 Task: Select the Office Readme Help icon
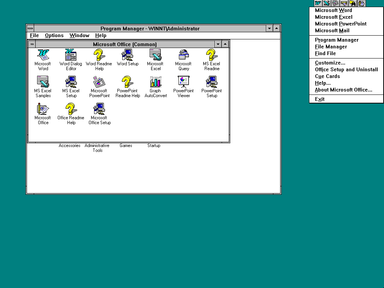click(x=71, y=109)
